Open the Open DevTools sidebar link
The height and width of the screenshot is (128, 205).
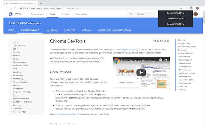click(19, 45)
